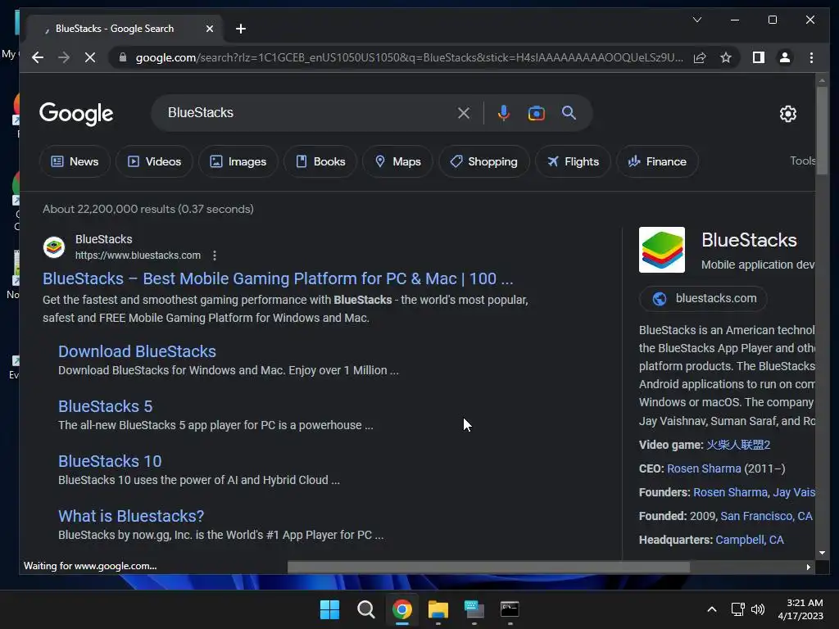This screenshot has width=839, height=629.
Task: View site information lock icon
Action: coord(123,57)
